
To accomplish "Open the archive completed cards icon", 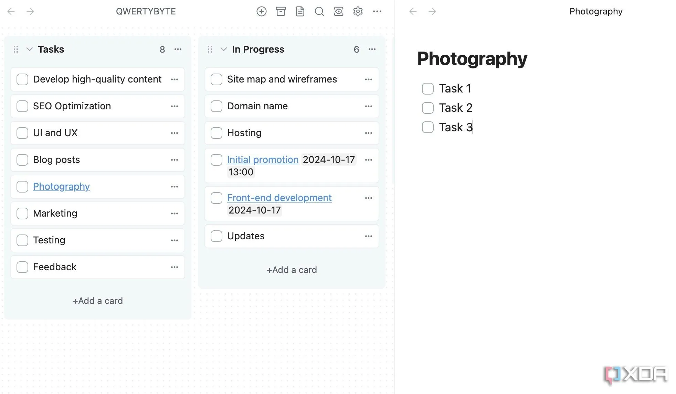I will tap(281, 11).
